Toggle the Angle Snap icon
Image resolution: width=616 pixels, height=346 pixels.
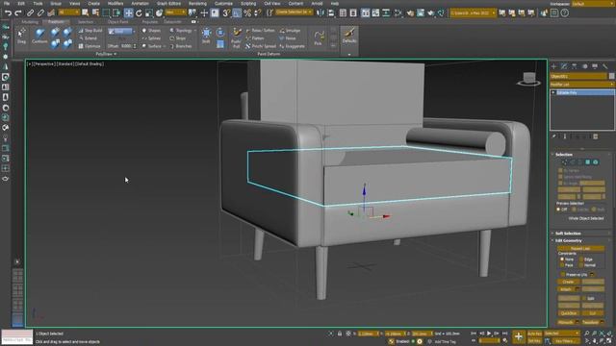click(x=237, y=12)
